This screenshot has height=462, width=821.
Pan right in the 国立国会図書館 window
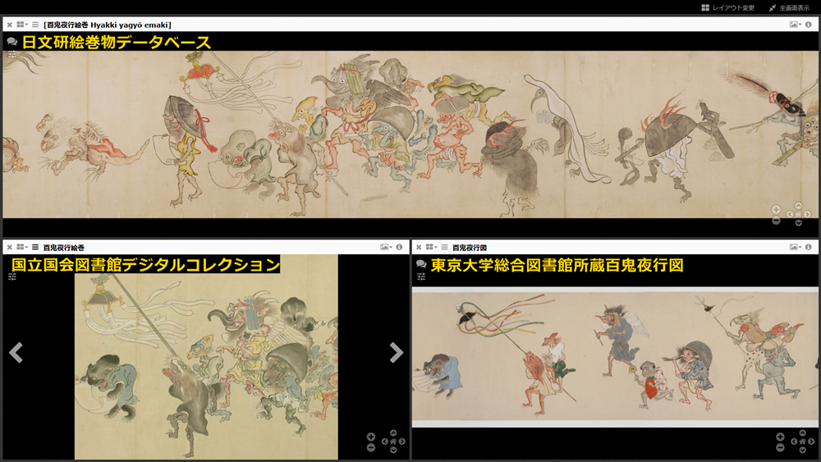click(402, 441)
